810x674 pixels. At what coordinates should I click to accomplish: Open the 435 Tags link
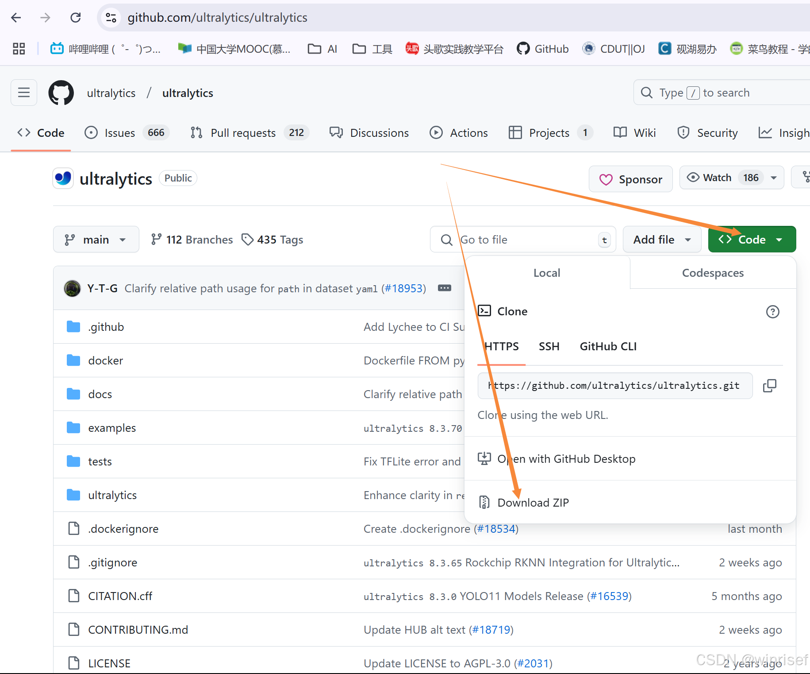click(x=273, y=240)
